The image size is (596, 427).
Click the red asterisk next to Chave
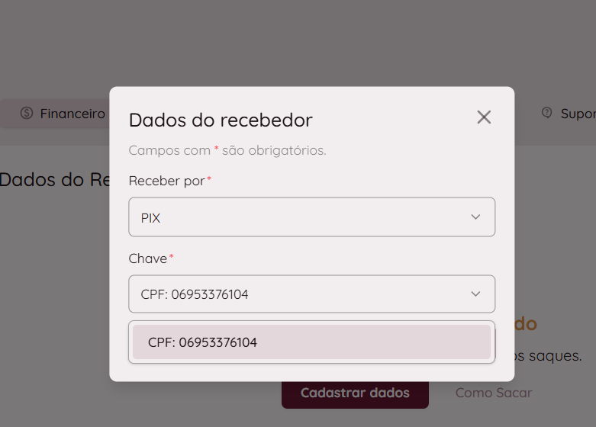(x=171, y=258)
